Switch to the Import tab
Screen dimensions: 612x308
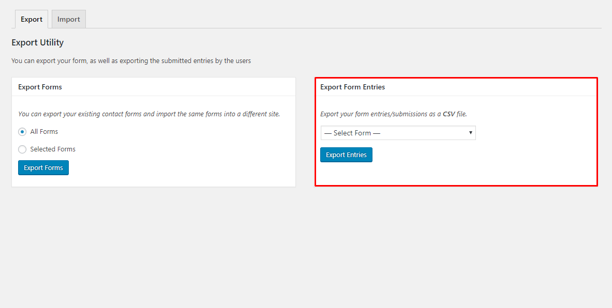click(68, 19)
